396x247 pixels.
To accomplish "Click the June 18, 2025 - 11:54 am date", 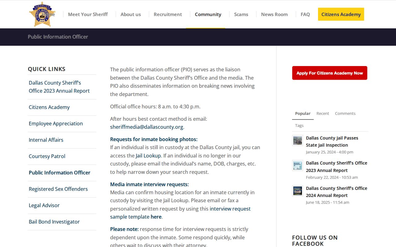I will [x=328, y=203].
